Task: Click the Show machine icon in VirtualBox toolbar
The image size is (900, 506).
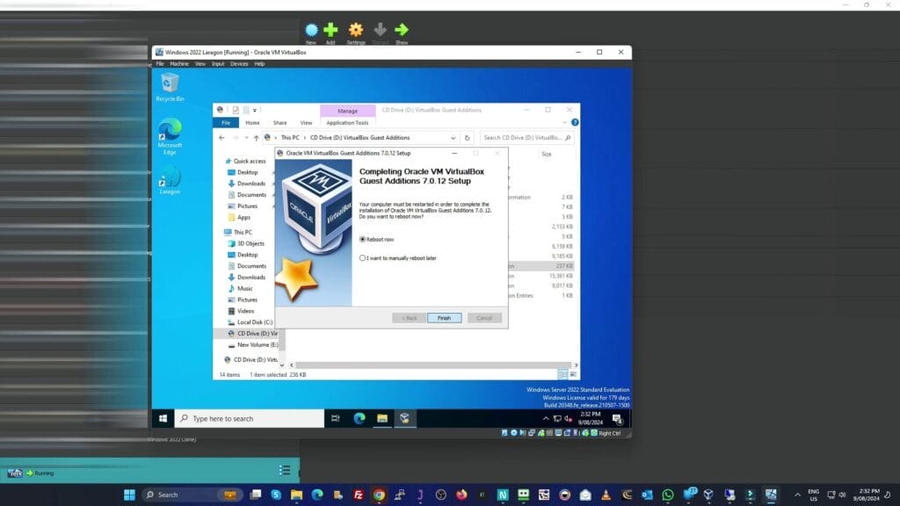Action: pyautogui.click(x=402, y=28)
